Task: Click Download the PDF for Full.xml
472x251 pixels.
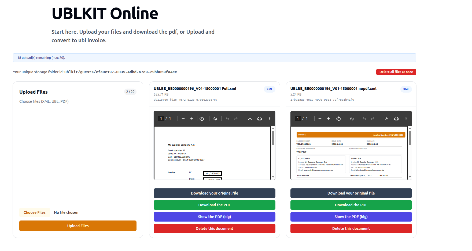Action: tap(214, 205)
